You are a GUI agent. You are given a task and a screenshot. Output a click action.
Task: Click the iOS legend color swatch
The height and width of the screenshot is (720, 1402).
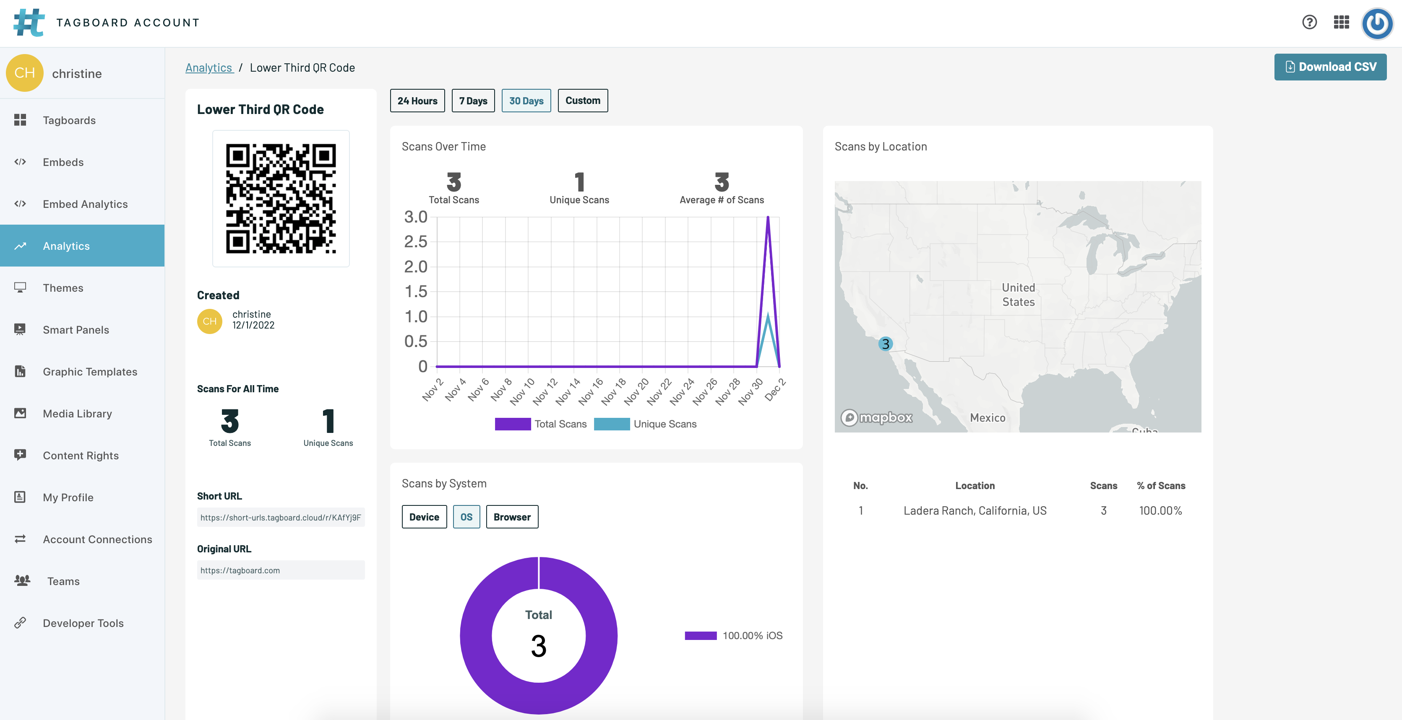pyautogui.click(x=701, y=635)
